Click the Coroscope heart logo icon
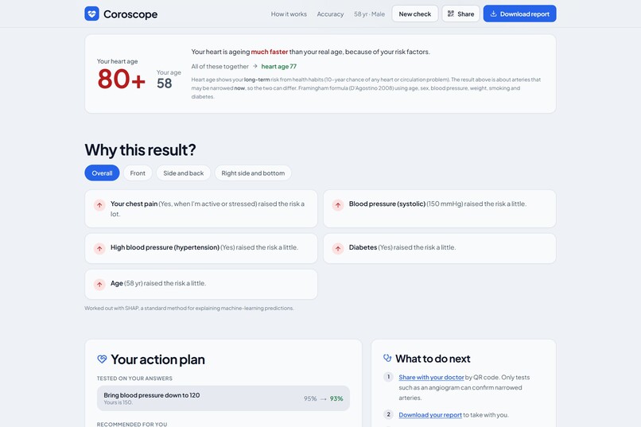The height and width of the screenshot is (427, 641). coord(91,14)
